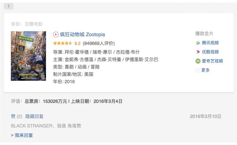Select the number 1 tab label
Screen dimensions: 237x145
point(8,6)
